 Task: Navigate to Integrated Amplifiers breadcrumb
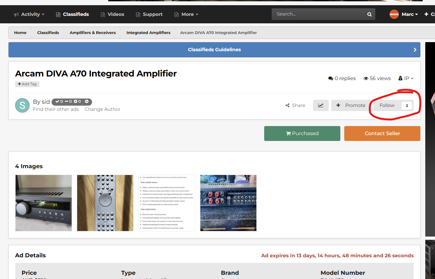point(148,33)
